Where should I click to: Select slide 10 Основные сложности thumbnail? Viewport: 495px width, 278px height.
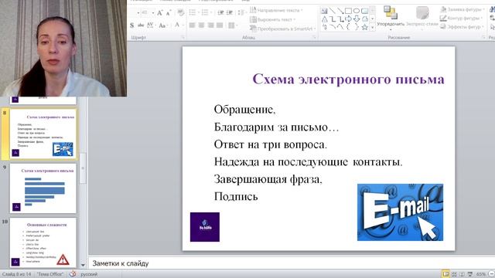(43, 242)
